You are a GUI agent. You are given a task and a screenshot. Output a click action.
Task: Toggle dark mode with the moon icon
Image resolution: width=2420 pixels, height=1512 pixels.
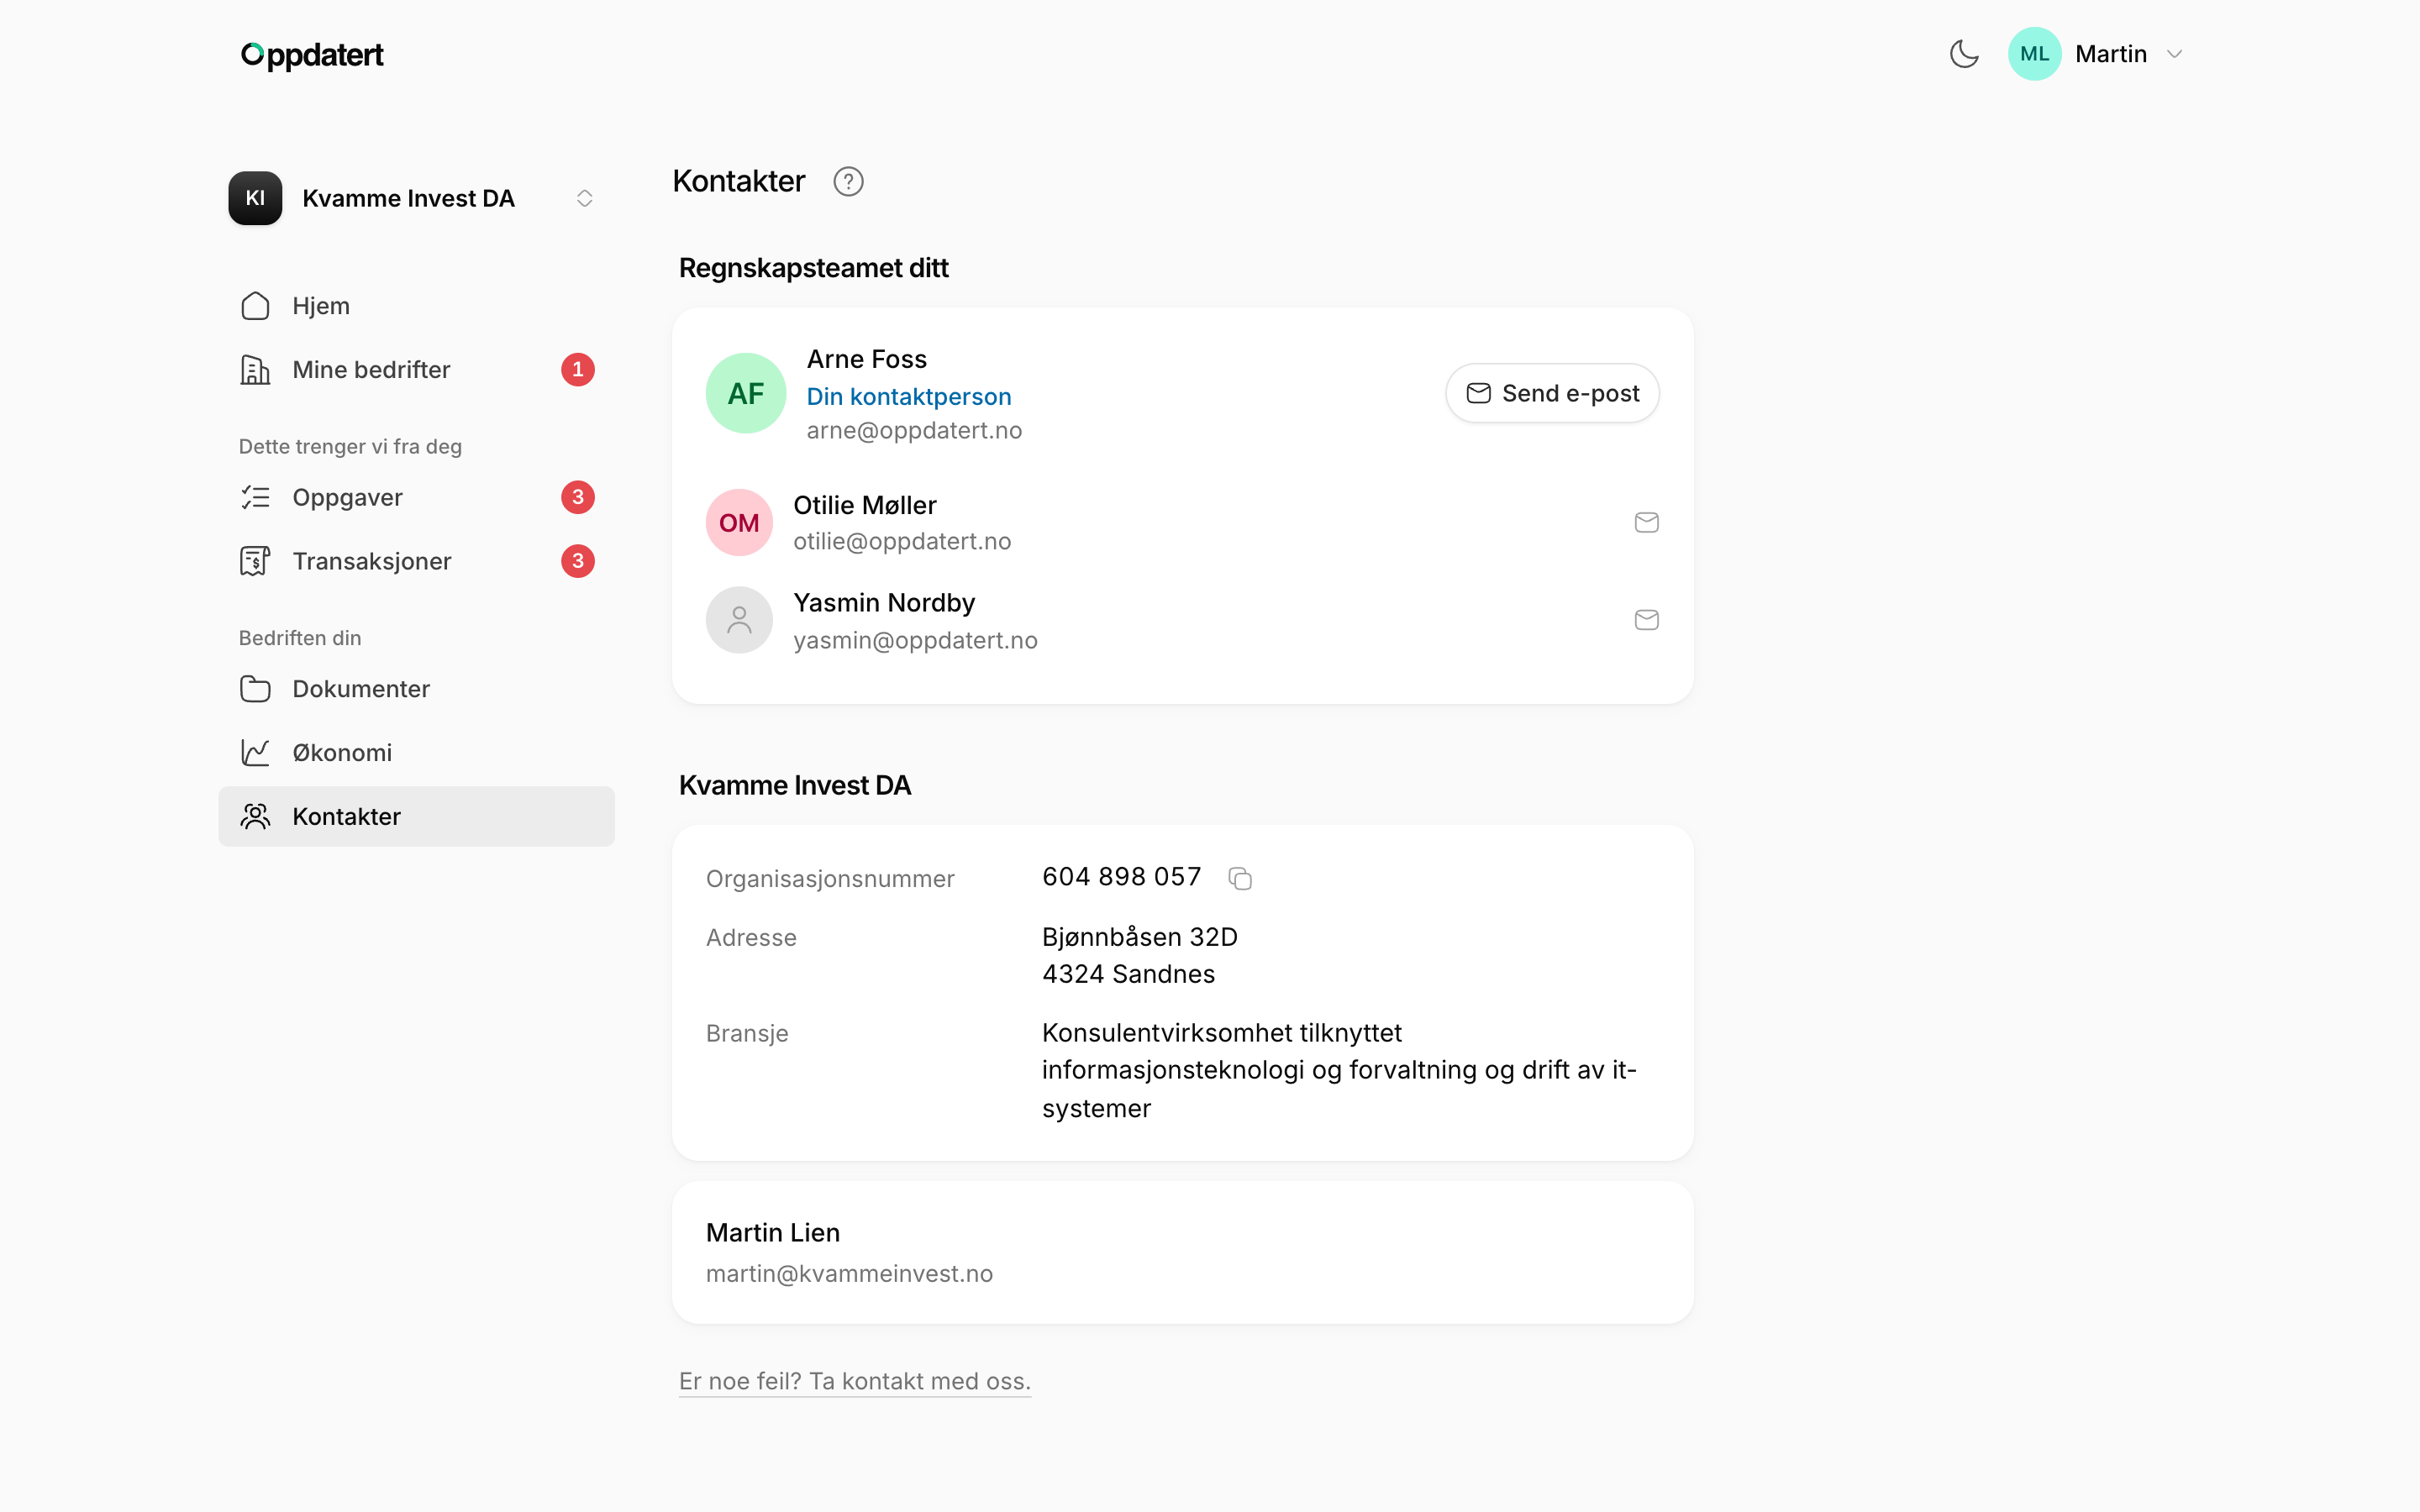click(1964, 54)
